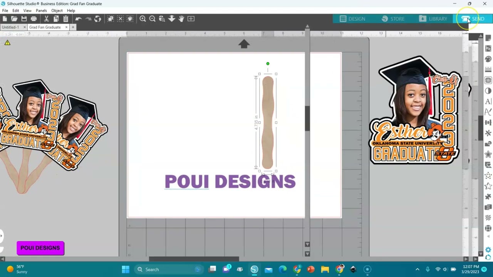Undo the last action
Viewport: 493px width, 277px height.
click(78, 19)
